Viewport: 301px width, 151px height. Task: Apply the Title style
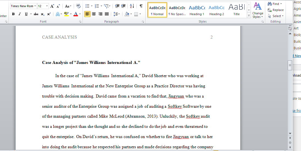237,10
